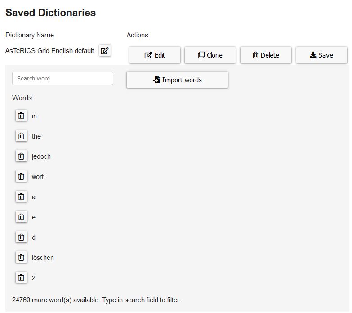Remove 'jedoch' with its trash icon
Screen dimensions: 352x313
pos(21,156)
